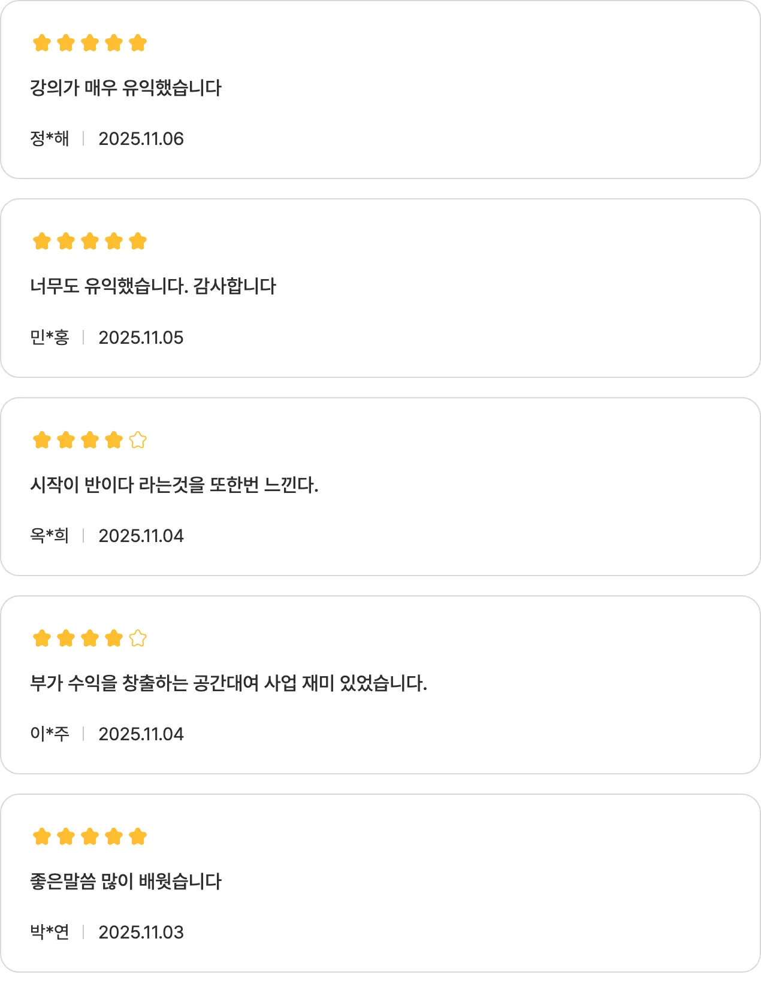Click the empty star in 이*주's review
The width and height of the screenshot is (761, 1002).
[x=138, y=638]
